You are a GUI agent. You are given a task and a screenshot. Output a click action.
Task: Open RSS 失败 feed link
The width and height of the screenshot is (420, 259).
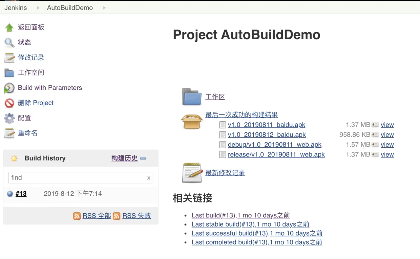tap(136, 216)
